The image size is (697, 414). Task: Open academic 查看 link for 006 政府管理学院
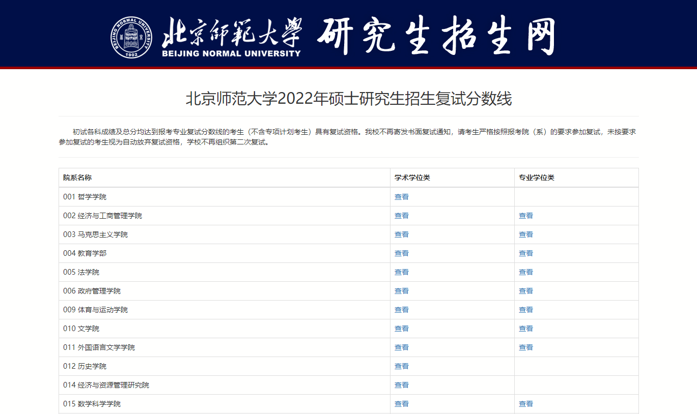point(402,291)
